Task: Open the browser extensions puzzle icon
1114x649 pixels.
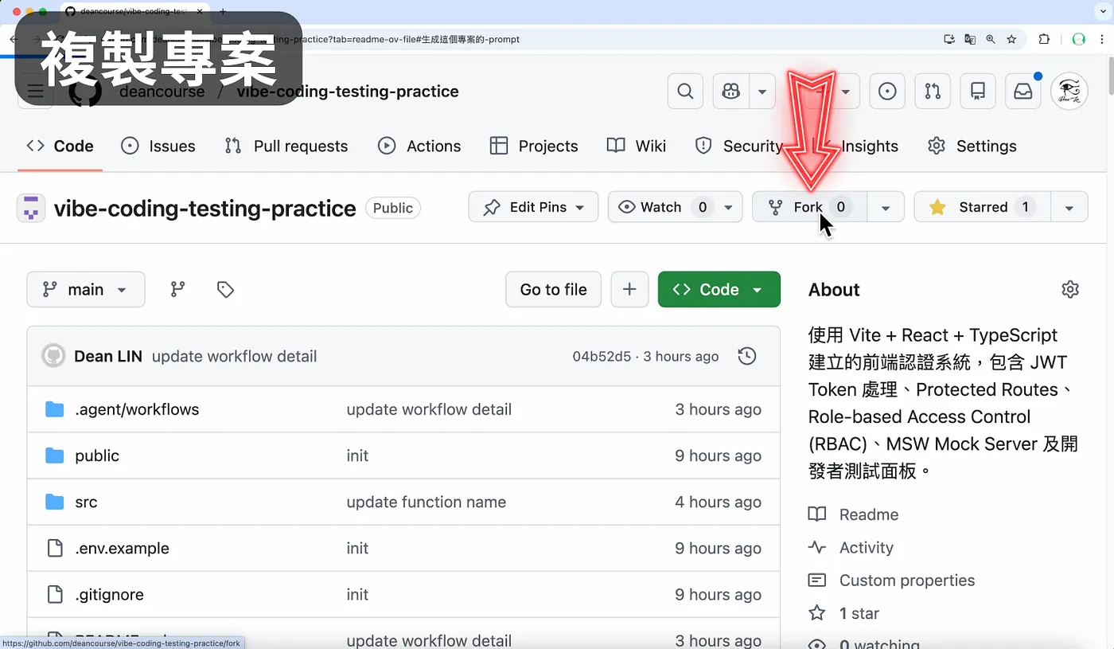Action: click(x=1044, y=39)
